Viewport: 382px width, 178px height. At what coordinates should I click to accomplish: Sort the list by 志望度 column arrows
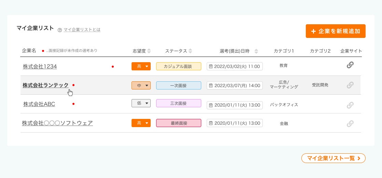(149, 51)
